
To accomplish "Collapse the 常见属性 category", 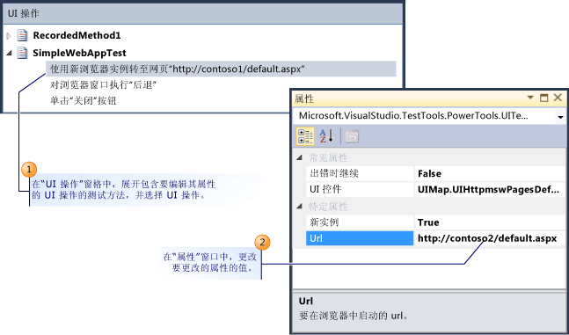I will tap(299, 158).
